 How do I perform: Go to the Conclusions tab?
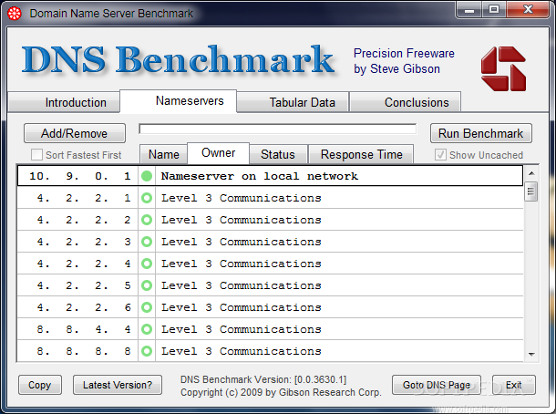click(406, 102)
